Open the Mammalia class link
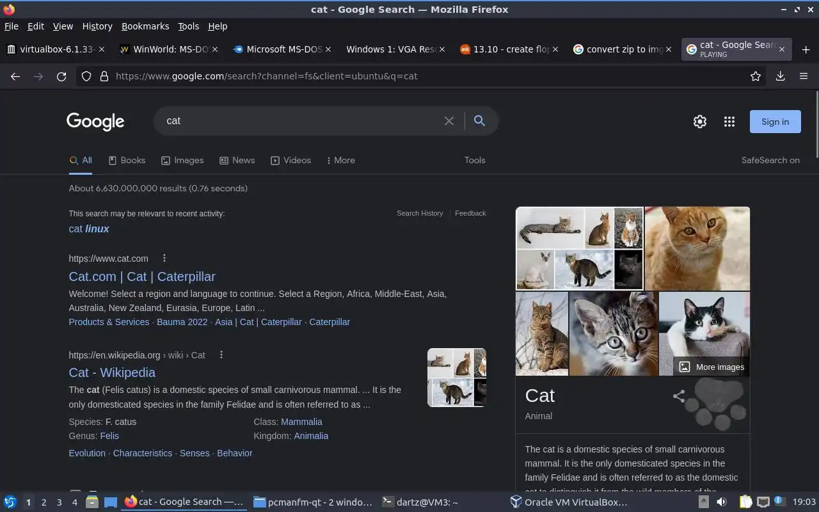The image size is (819, 512). [x=301, y=422]
